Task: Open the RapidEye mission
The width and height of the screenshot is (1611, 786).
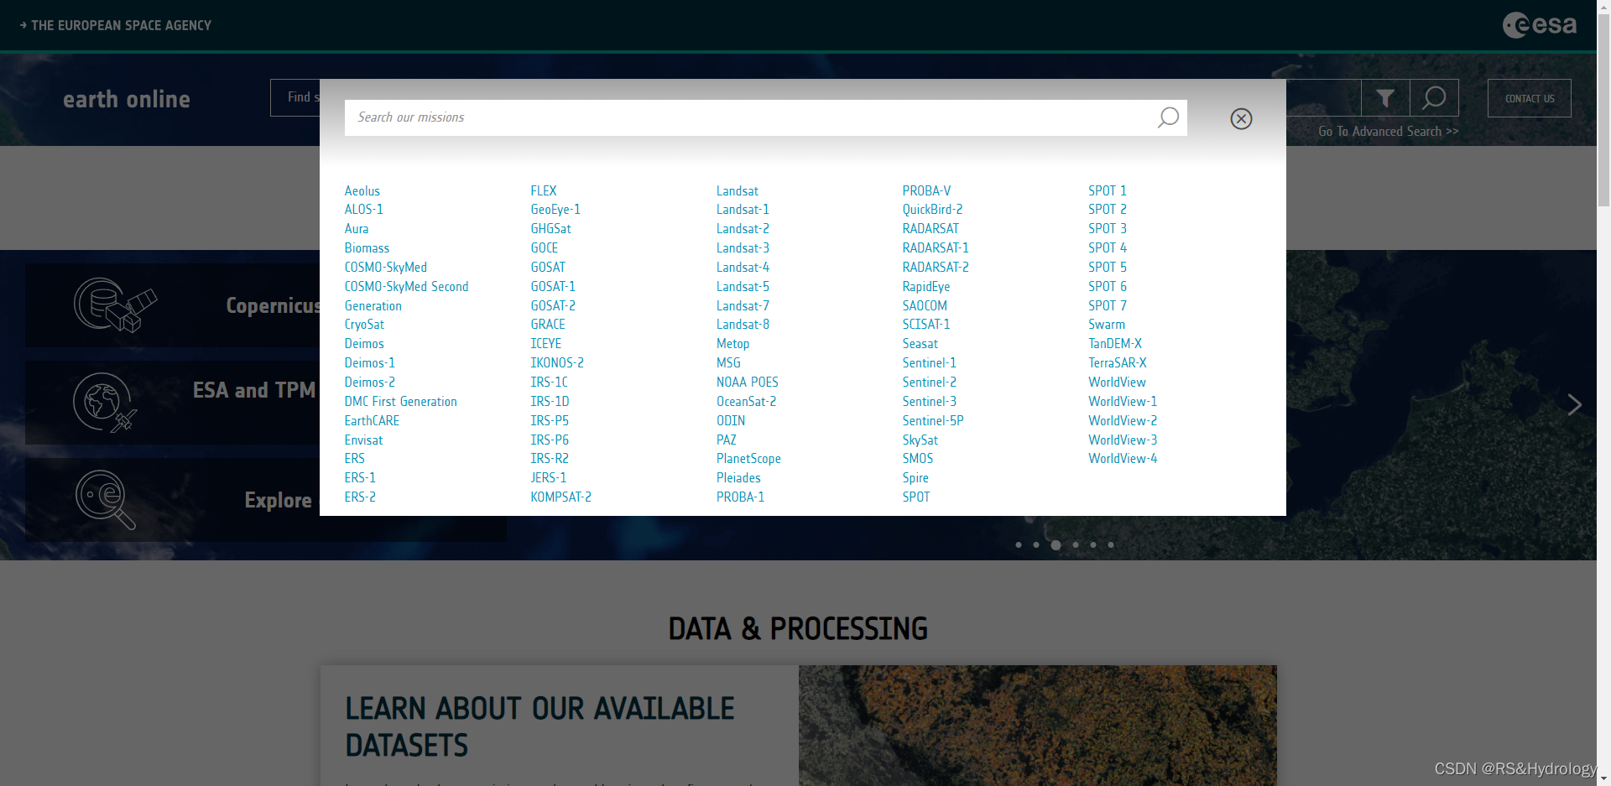Action: click(926, 287)
